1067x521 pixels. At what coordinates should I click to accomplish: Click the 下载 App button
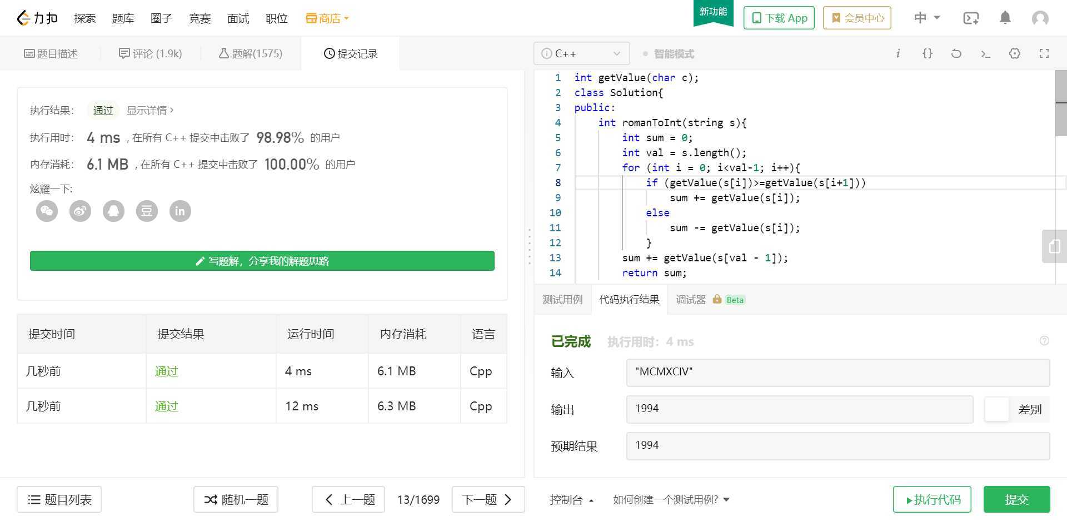(x=779, y=18)
